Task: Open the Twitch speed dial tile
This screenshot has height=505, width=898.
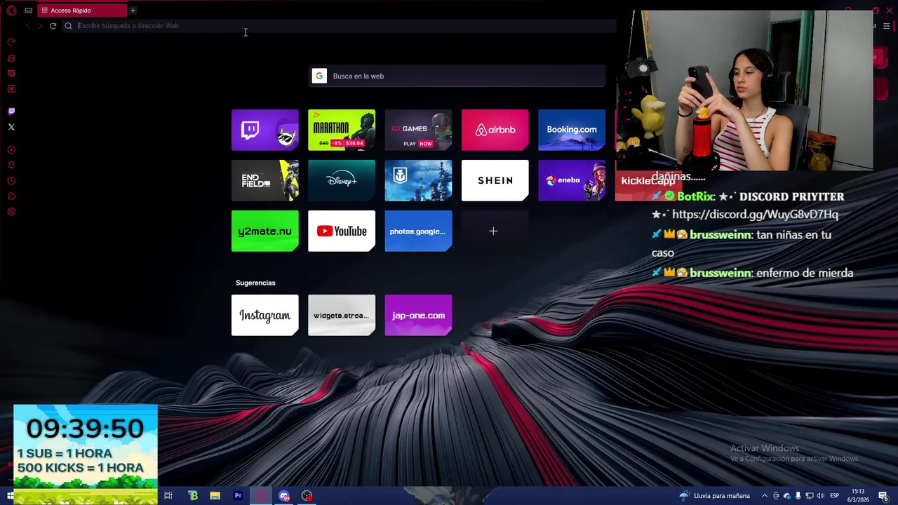Action: point(265,130)
